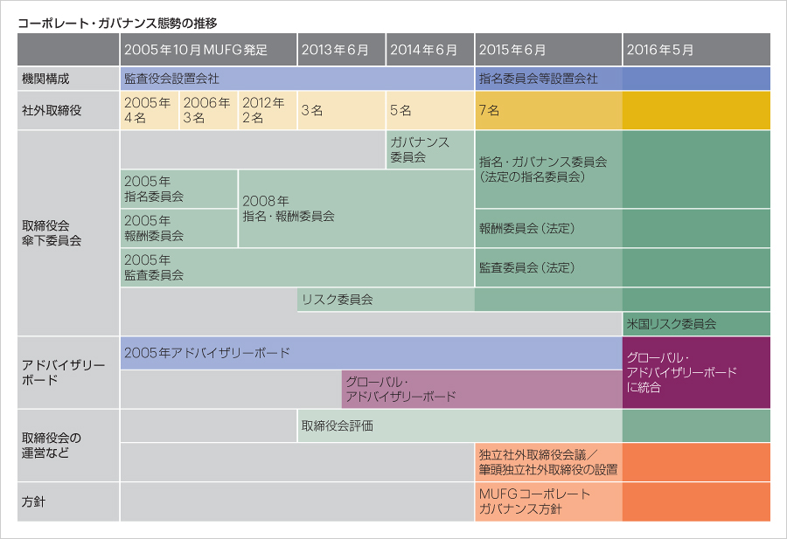Select the 2015年6月 column header

(548, 50)
